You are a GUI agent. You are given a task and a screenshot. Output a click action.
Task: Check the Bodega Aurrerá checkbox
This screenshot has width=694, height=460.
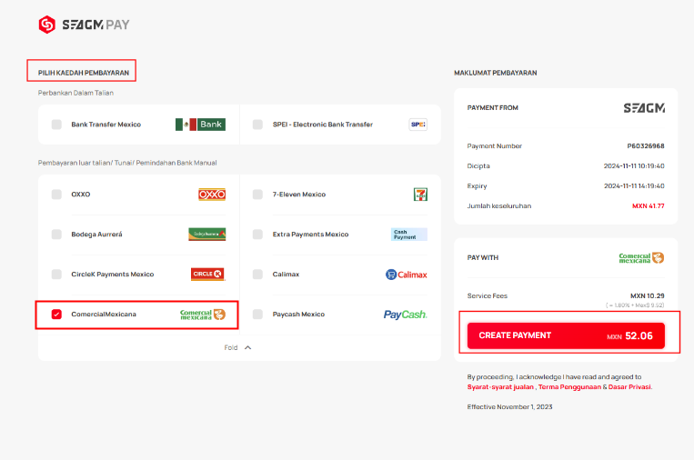(56, 234)
